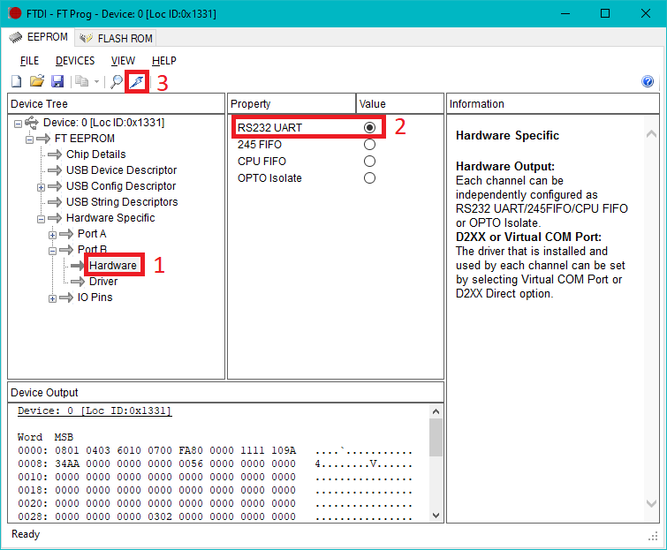The image size is (667, 550).
Task: Select Hardware under Port B
Action: coord(113,265)
